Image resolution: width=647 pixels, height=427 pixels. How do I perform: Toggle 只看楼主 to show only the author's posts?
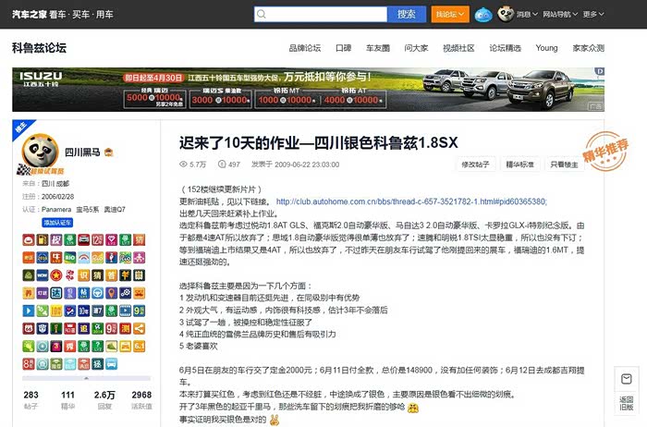563,165
